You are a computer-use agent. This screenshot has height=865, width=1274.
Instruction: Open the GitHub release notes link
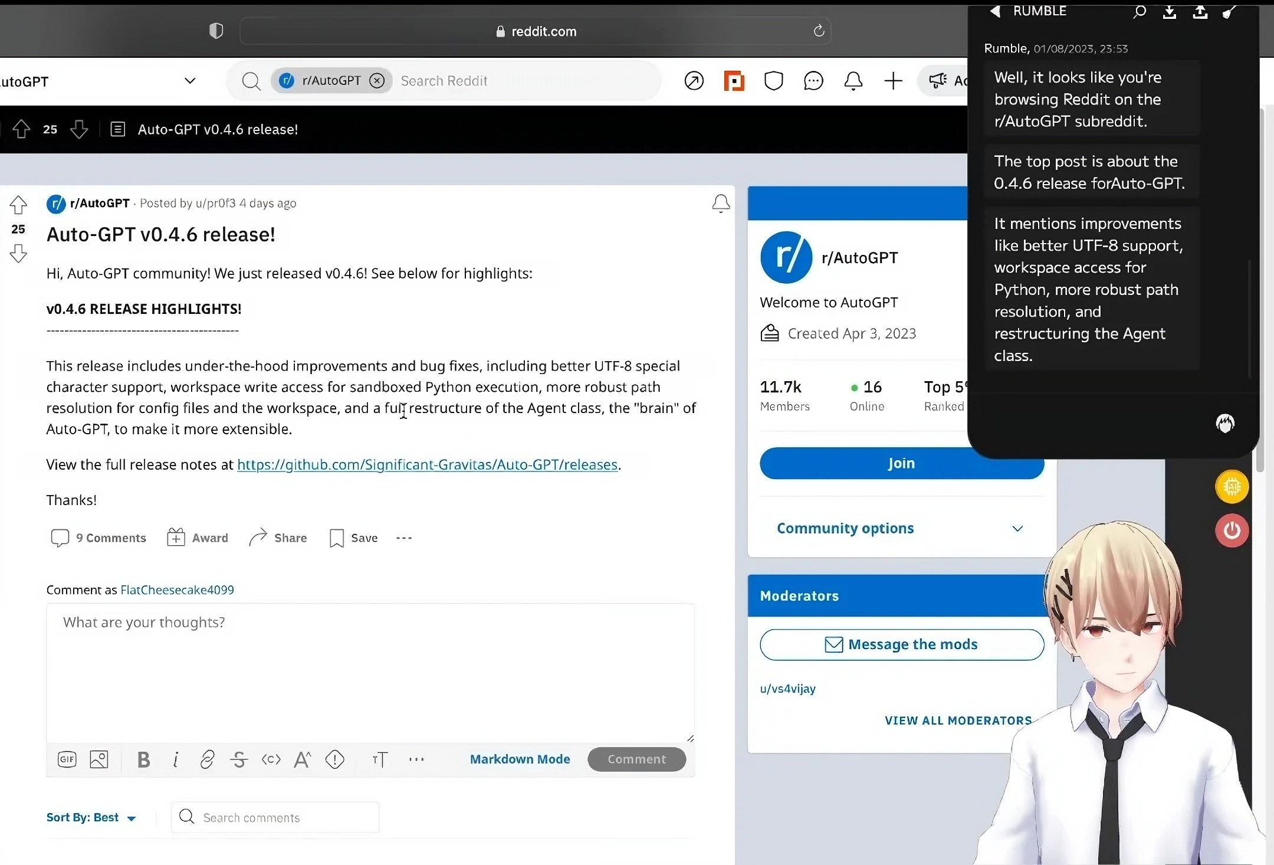[x=427, y=465]
